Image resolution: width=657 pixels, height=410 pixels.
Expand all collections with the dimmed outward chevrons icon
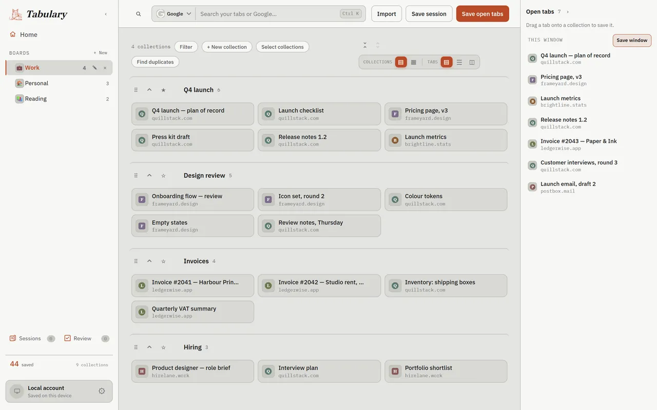click(x=378, y=45)
